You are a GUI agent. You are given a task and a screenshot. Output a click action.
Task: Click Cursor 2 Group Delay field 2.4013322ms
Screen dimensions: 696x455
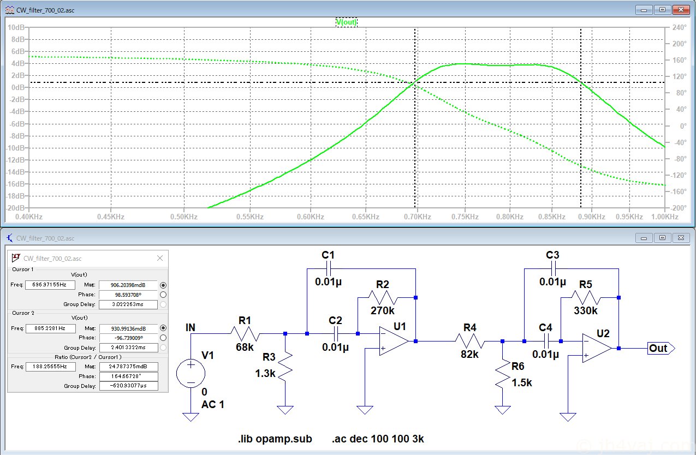(x=128, y=348)
